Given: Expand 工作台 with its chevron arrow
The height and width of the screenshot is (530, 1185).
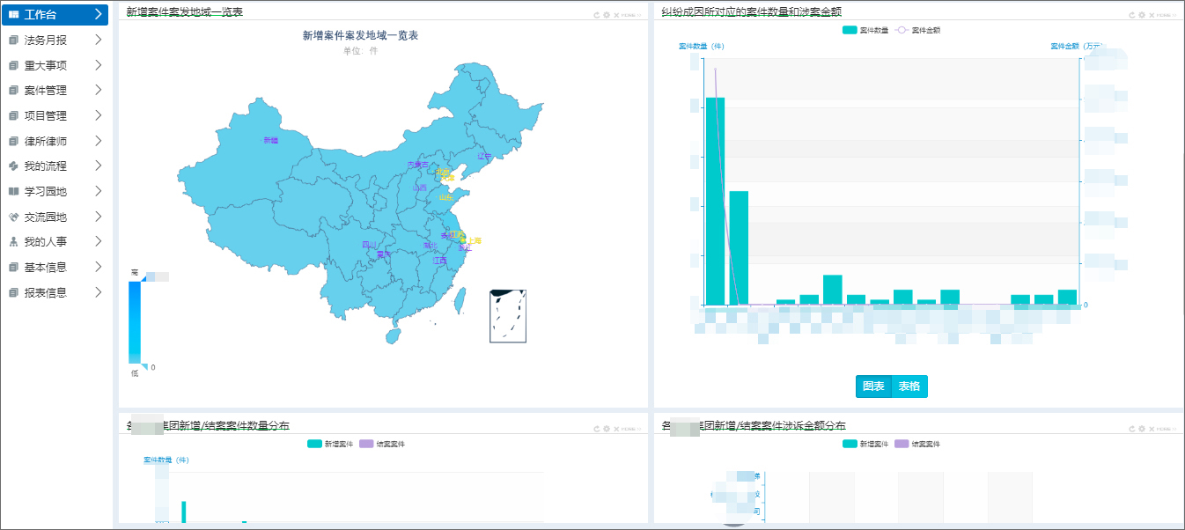Looking at the screenshot, I should (x=98, y=14).
